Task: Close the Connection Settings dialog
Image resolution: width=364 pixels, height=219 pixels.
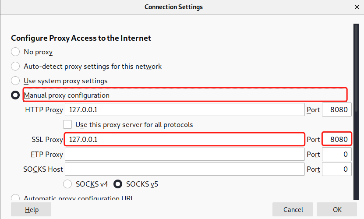Action: [x=357, y=7]
